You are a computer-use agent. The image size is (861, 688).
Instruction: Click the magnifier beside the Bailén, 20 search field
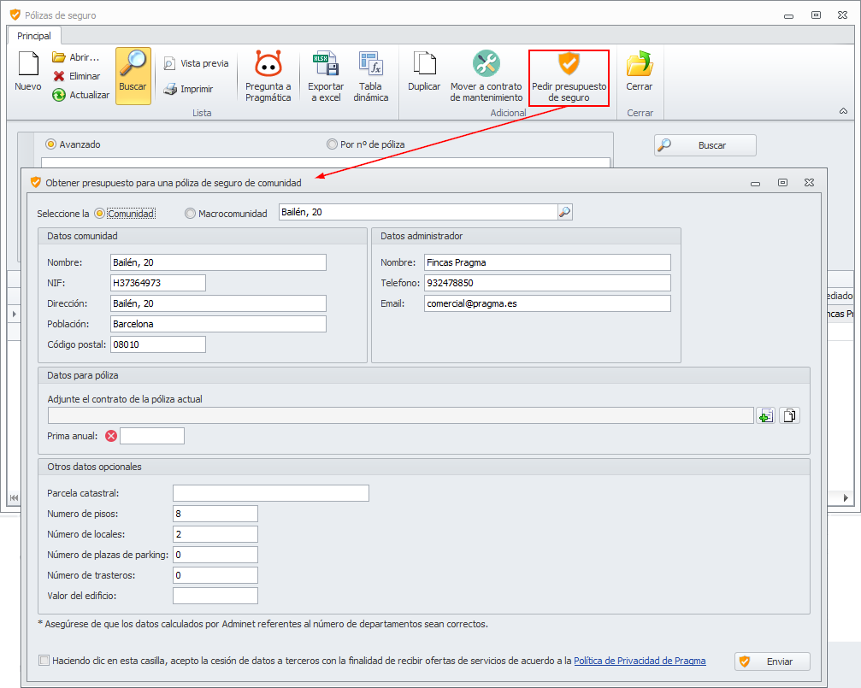pos(564,212)
